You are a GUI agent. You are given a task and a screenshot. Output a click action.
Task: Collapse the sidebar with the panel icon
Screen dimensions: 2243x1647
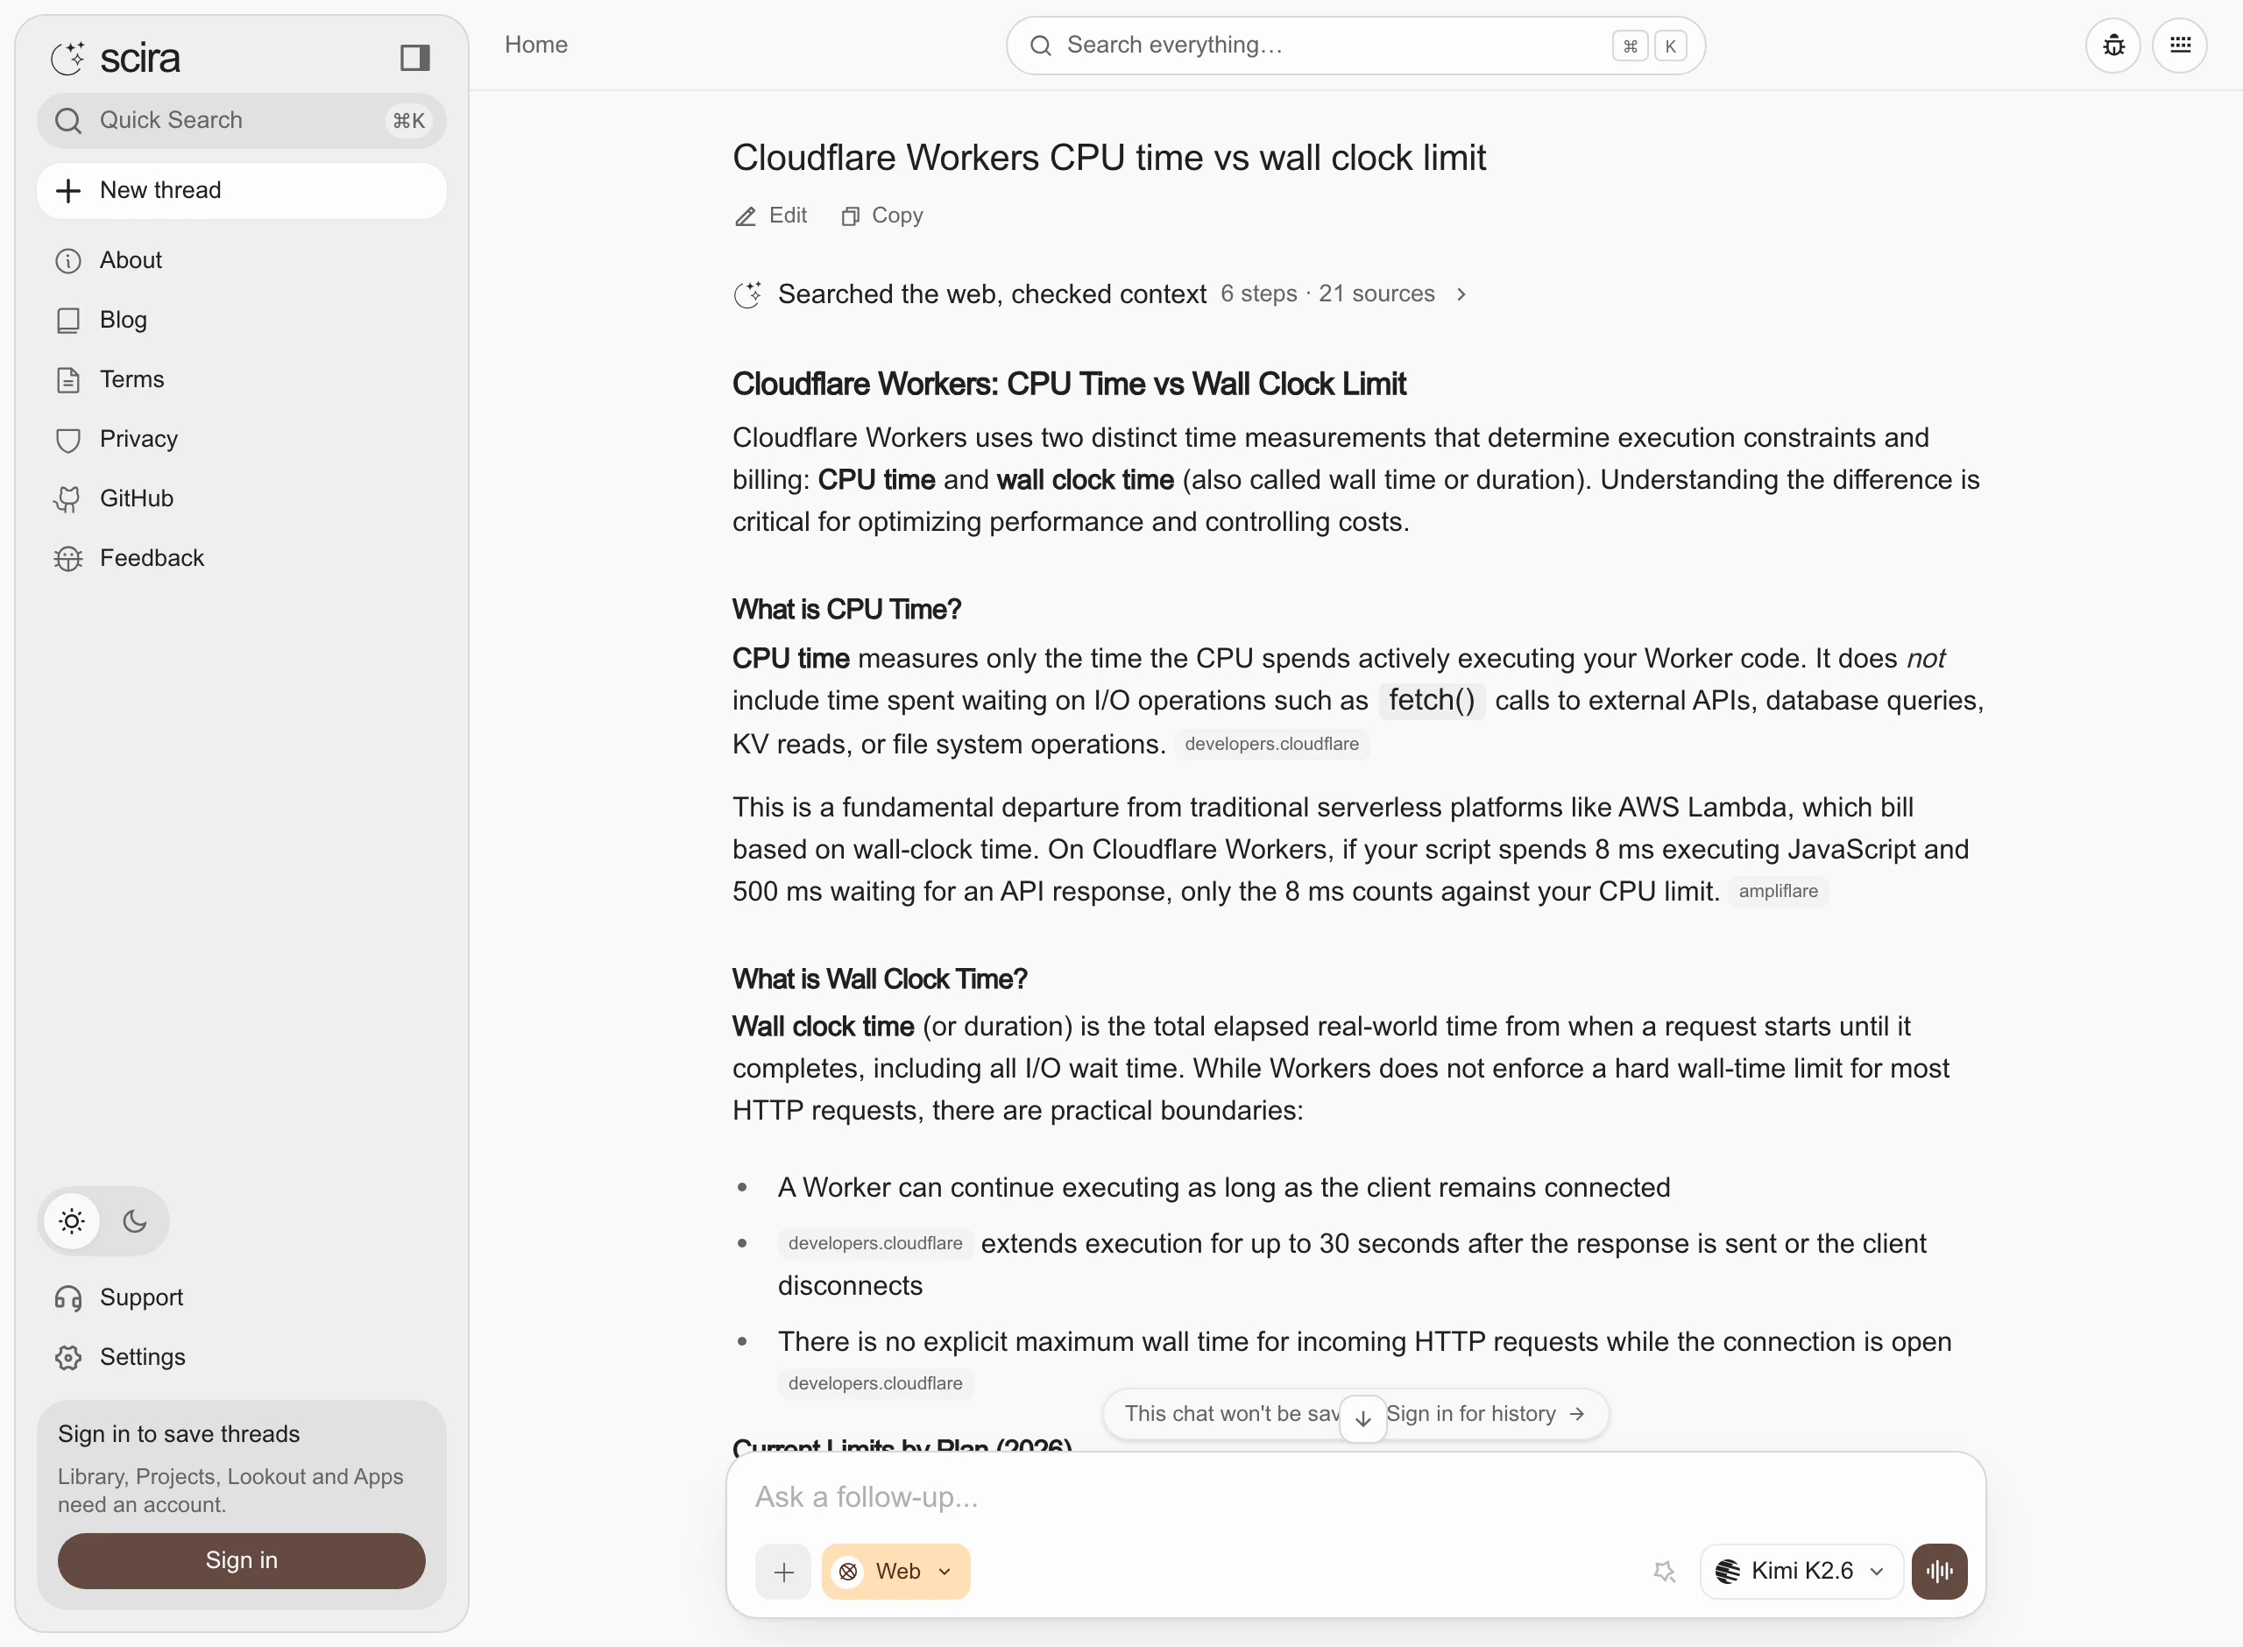[414, 58]
